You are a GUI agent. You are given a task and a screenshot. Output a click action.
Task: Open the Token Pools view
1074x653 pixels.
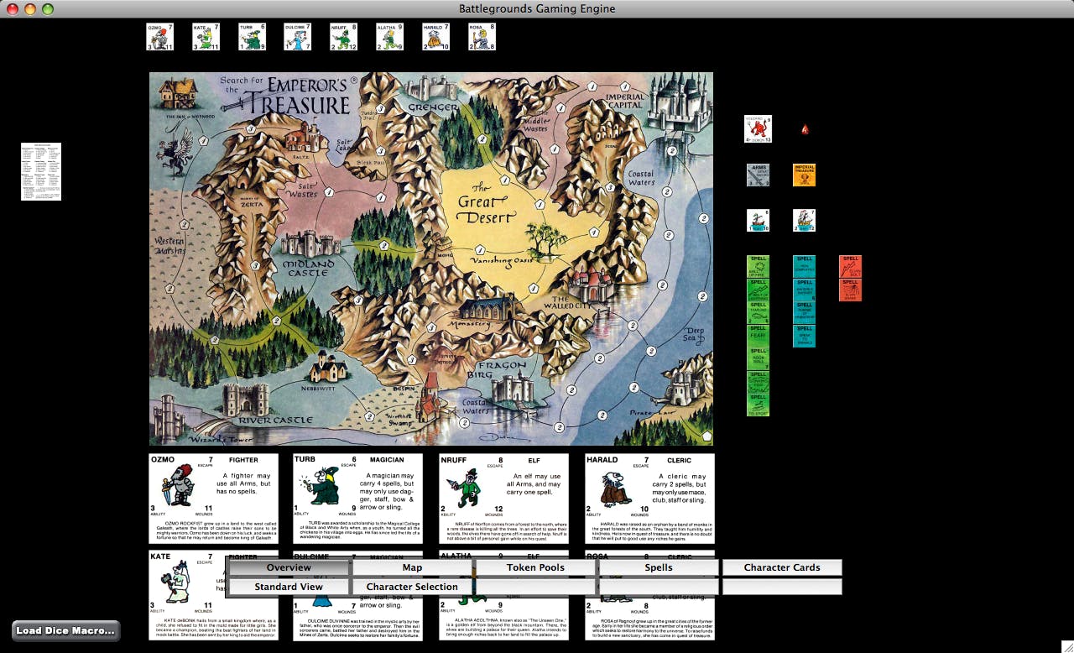(x=535, y=567)
